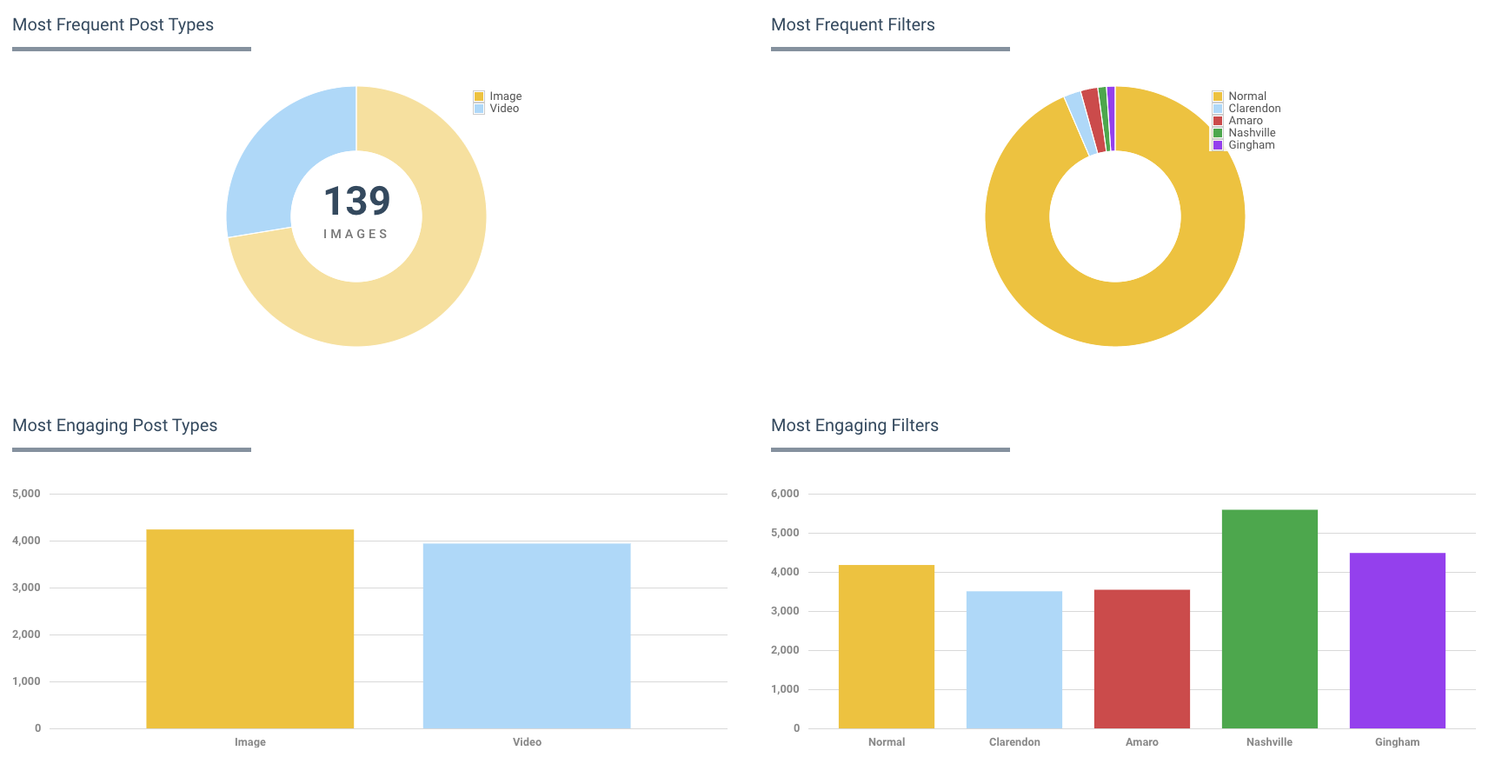The height and width of the screenshot is (764, 1502).
Task: Click the Video legend color swatch
Action: (479, 109)
